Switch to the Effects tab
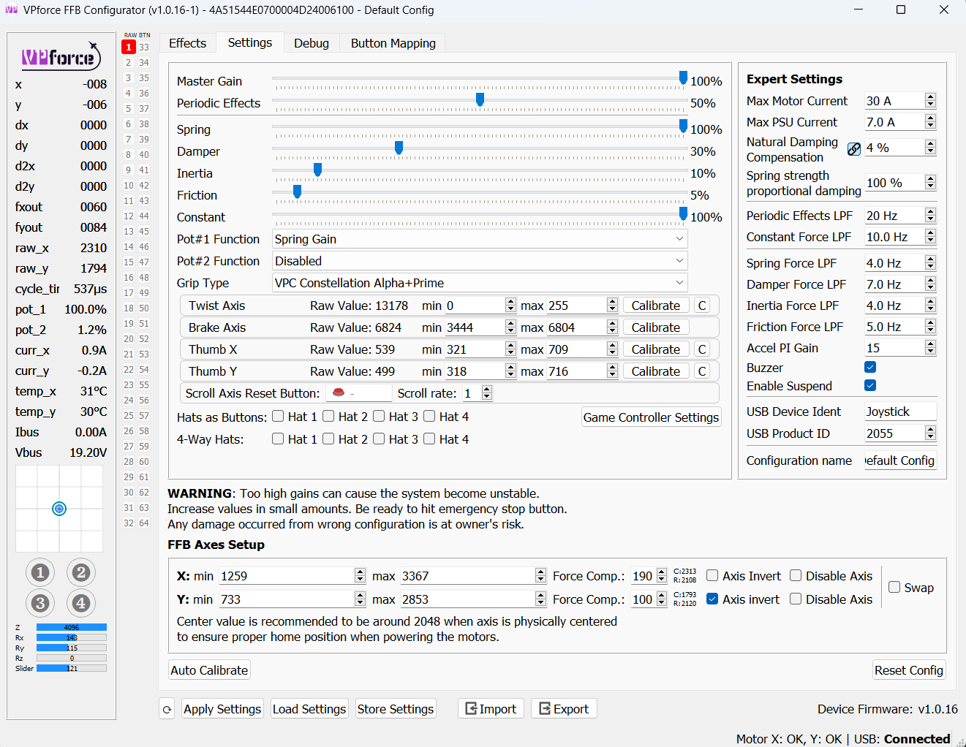966x747 pixels. point(187,43)
